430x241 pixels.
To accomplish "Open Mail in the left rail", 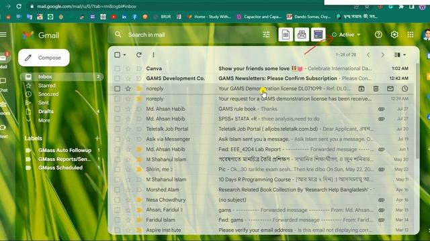I will (3, 60).
